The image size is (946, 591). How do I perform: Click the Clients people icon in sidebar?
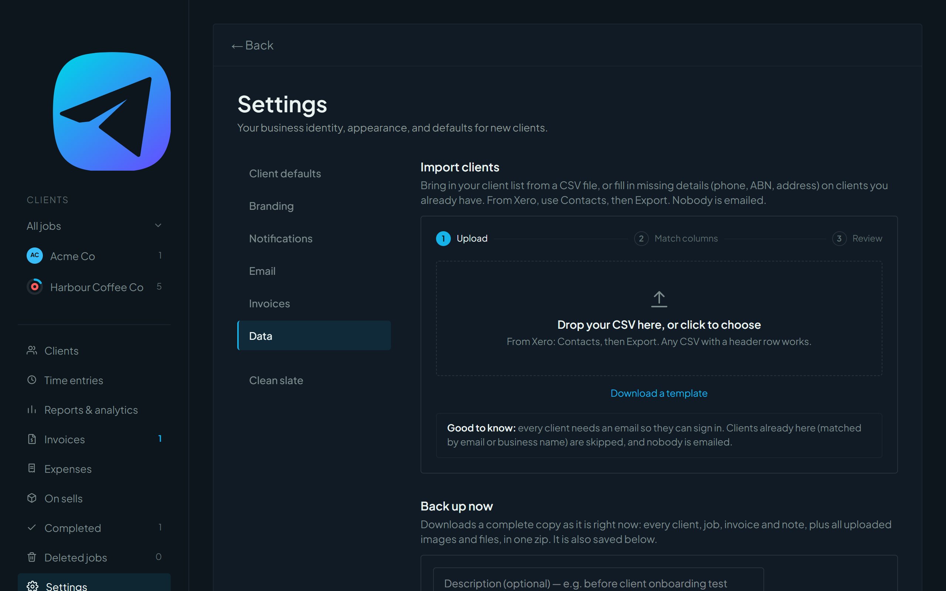(32, 350)
